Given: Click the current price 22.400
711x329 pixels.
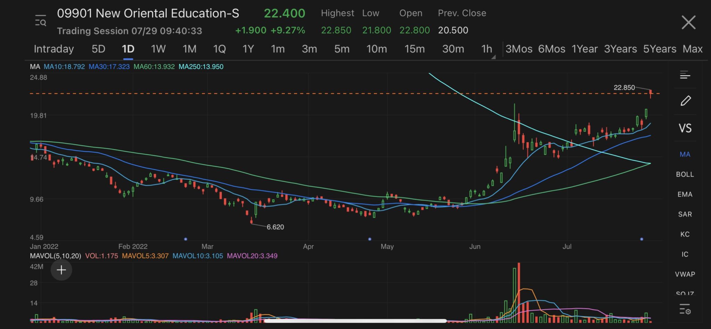Looking at the screenshot, I should click(x=284, y=13).
